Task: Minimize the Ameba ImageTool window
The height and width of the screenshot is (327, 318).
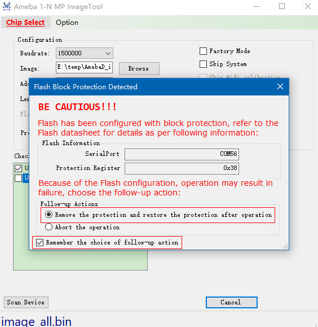Action: pos(257,6)
